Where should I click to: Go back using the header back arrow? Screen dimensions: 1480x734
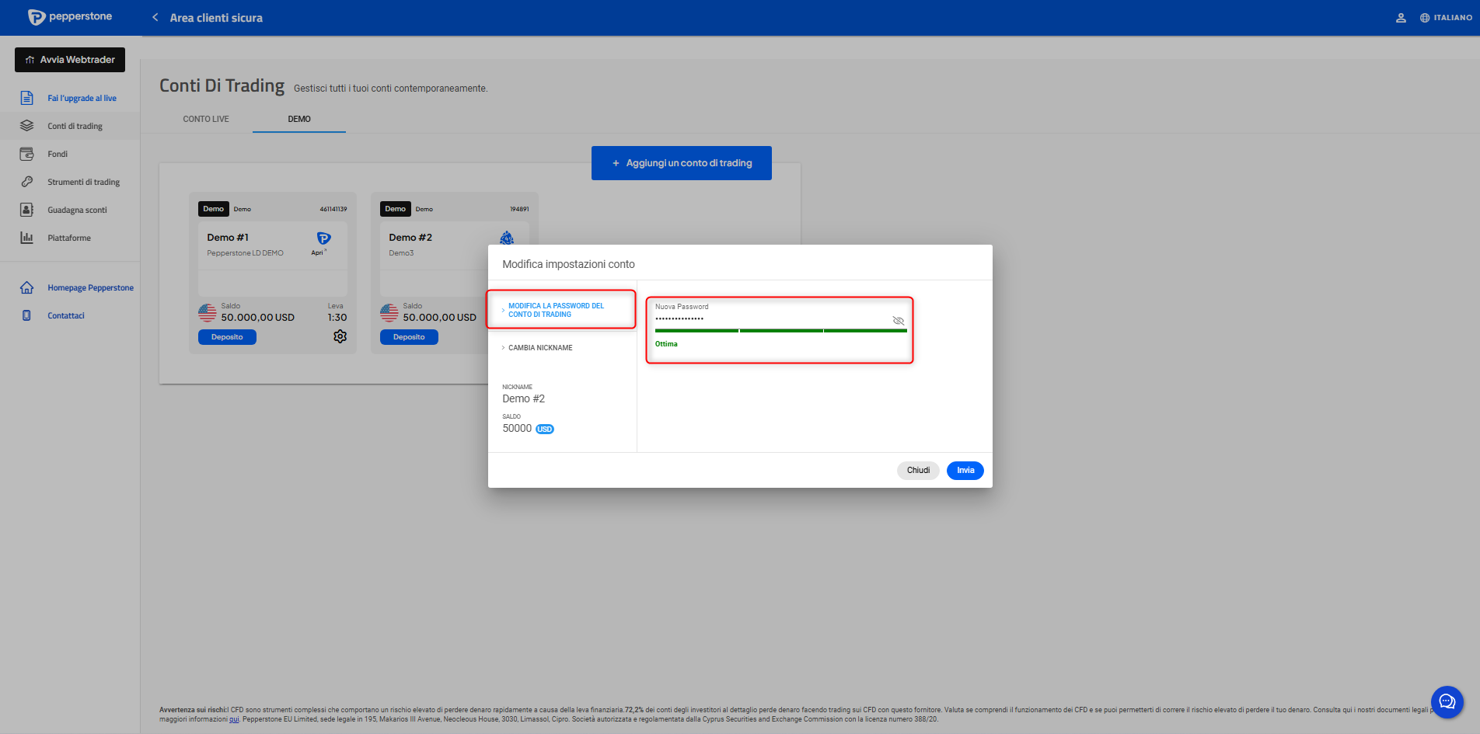pos(155,18)
